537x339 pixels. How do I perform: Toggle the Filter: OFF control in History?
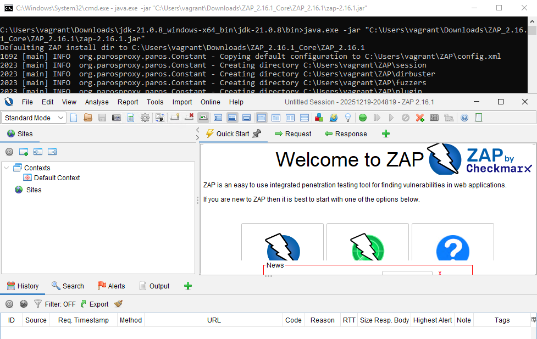56,304
